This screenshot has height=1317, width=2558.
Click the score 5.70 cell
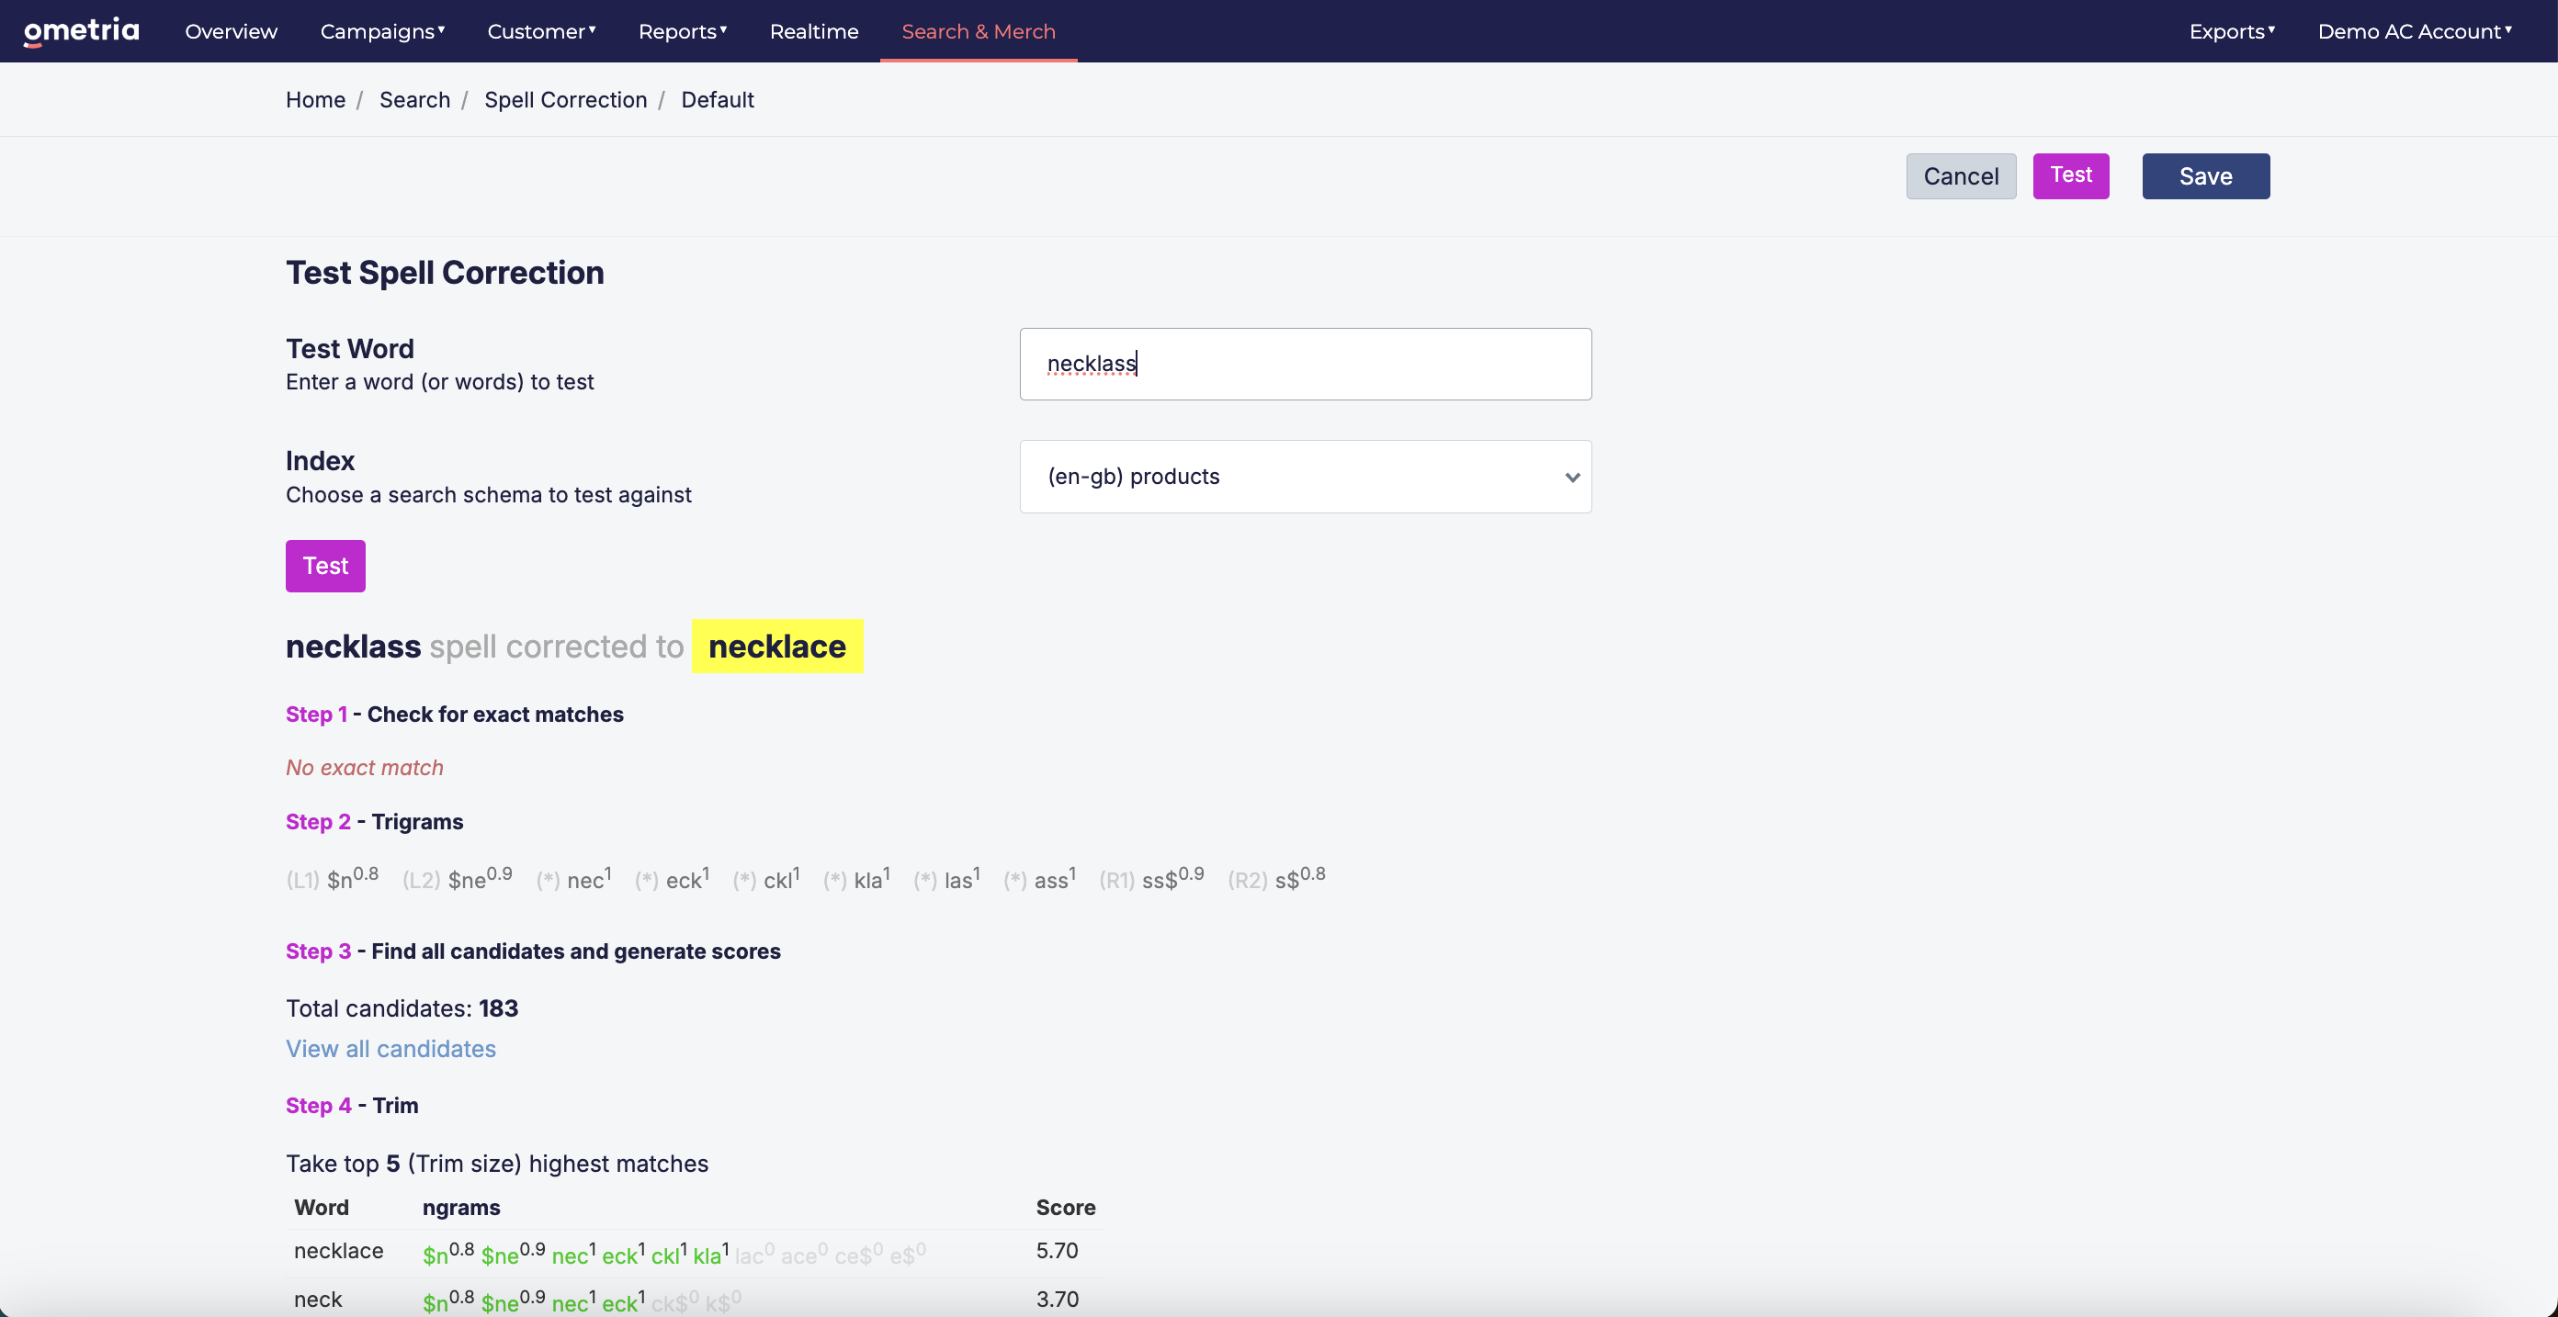(x=1057, y=1251)
